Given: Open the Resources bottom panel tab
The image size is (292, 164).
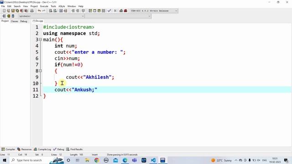Looking at the screenshot, I should click(x=24, y=149).
